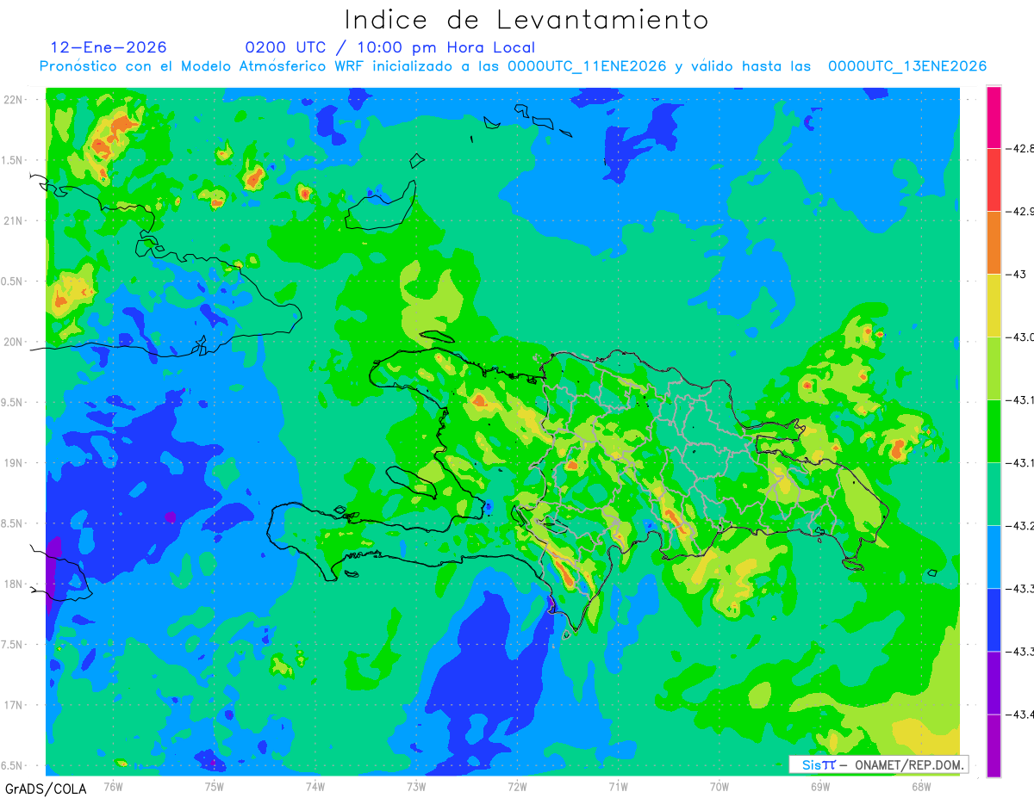This screenshot has width=1034, height=798.
Task: Click the '68W' longitude label
Action: tap(921, 786)
